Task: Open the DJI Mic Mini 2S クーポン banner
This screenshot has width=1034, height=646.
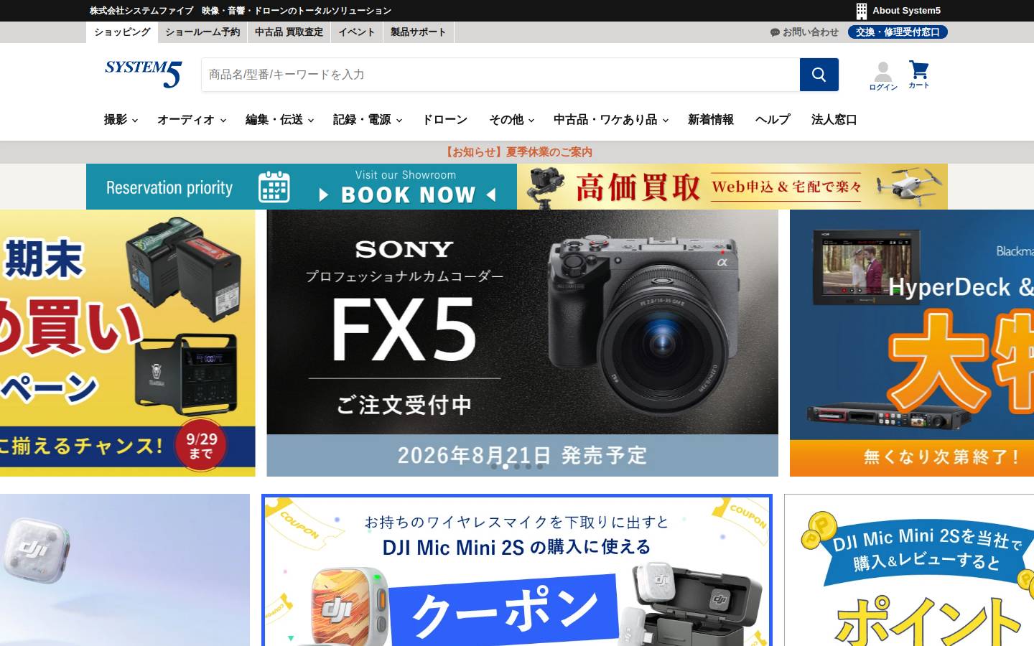Action: pyautogui.click(x=517, y=570)
